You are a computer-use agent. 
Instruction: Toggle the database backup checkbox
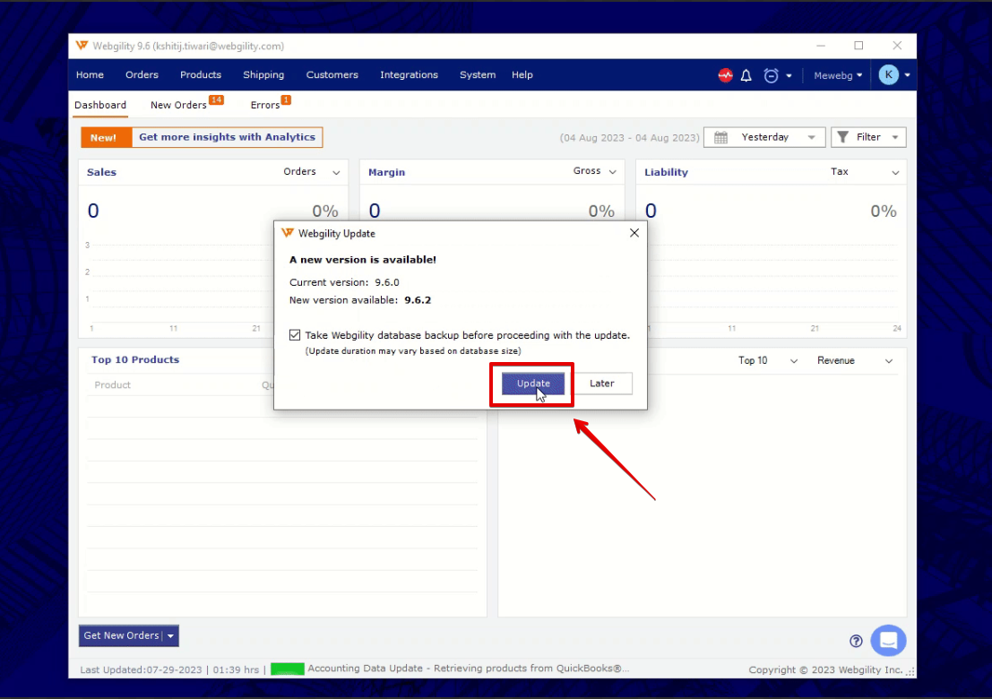295,334
